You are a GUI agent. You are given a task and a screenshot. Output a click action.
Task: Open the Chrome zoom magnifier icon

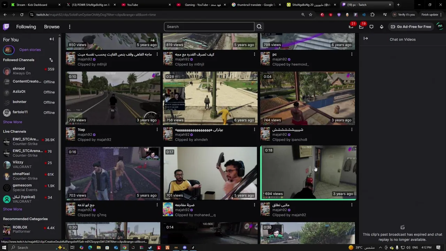tap(303, 15)
